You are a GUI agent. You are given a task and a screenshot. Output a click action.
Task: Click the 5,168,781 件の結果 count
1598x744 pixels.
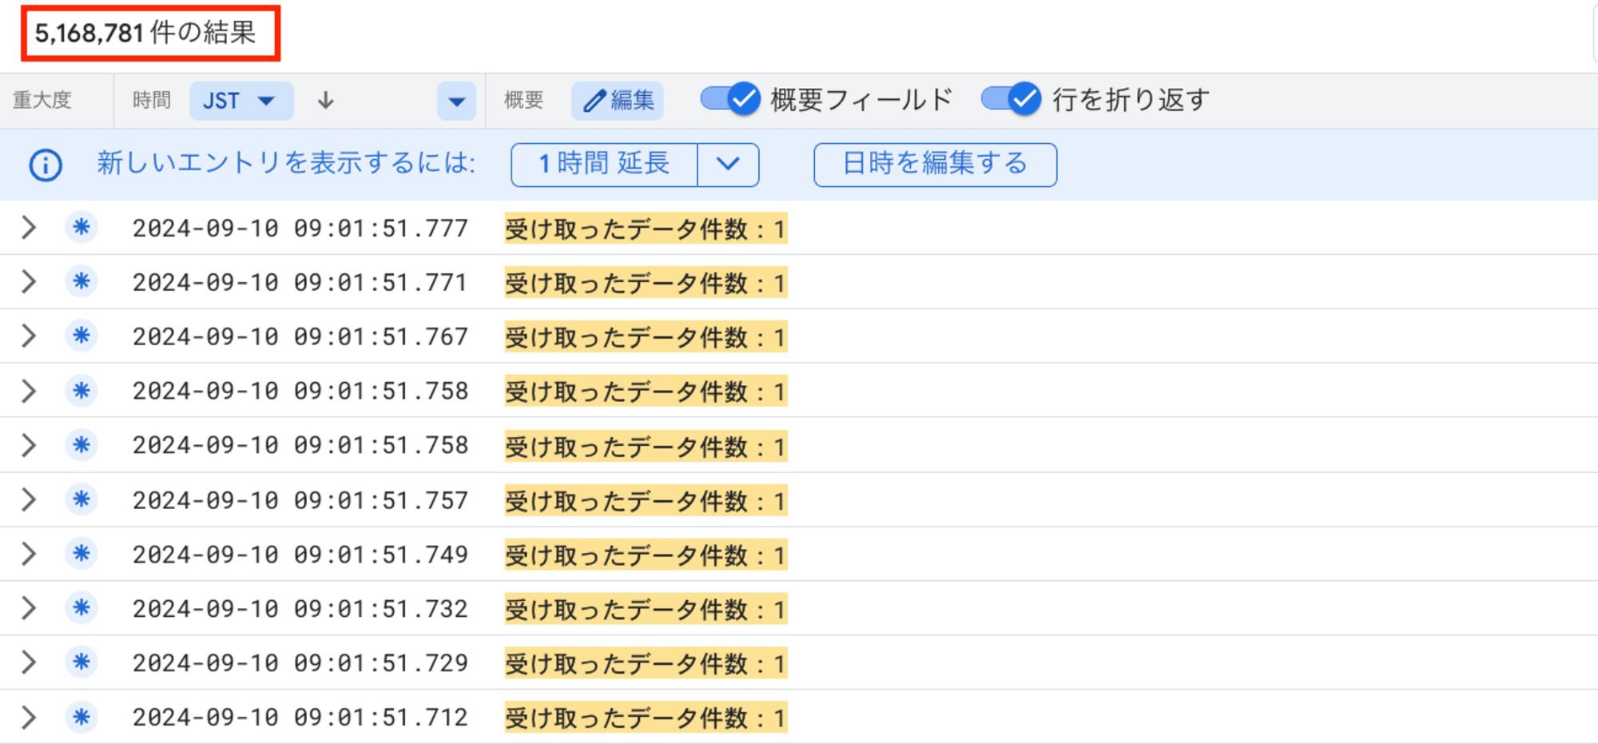(145, 33)
